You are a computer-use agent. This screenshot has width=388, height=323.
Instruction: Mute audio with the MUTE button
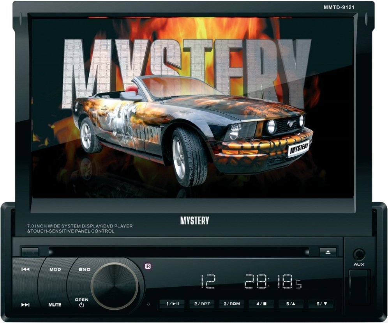click(x=55, y=305)
